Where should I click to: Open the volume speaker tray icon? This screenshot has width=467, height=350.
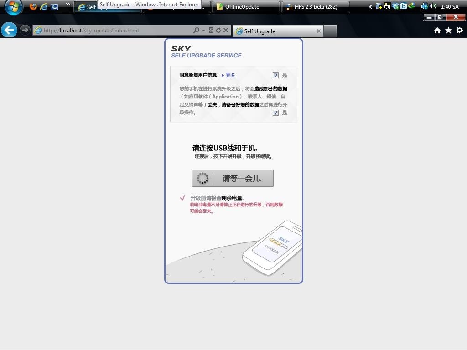coord(433,6)
